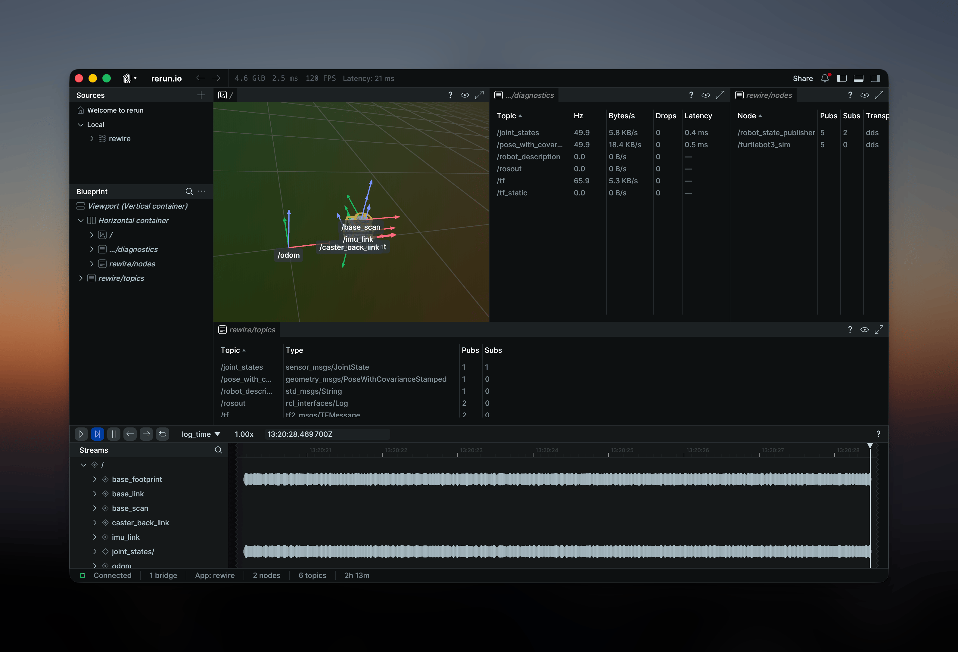
Task: Collapse the root / stream entity
Action: click(x=84, y=465)
